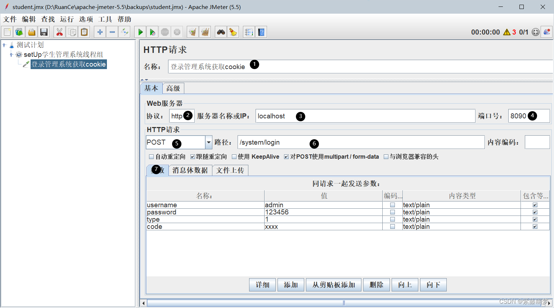Image resolution: width=554 pixels, height=308 pixels.
Task: Collapse setUp学生管理系统线程组 tree node toggle
Action: pyautogui.click(x=11, y=55)
